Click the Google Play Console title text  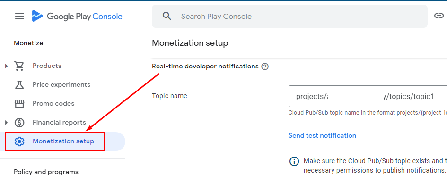85,17
